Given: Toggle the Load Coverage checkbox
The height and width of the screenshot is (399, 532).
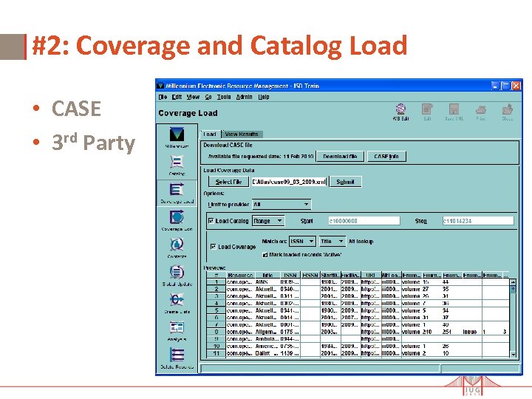Looking at the screenshot, I should click(x=214, y=247).
